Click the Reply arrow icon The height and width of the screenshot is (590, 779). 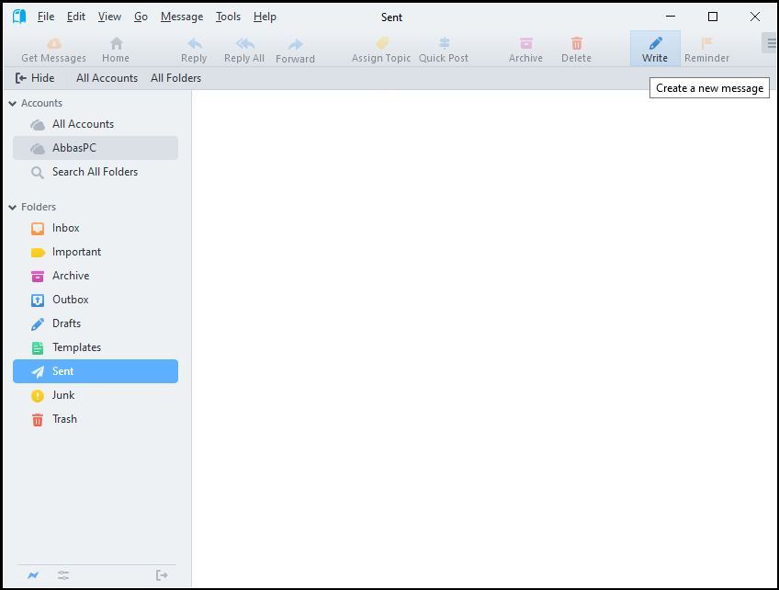[194, 44]
